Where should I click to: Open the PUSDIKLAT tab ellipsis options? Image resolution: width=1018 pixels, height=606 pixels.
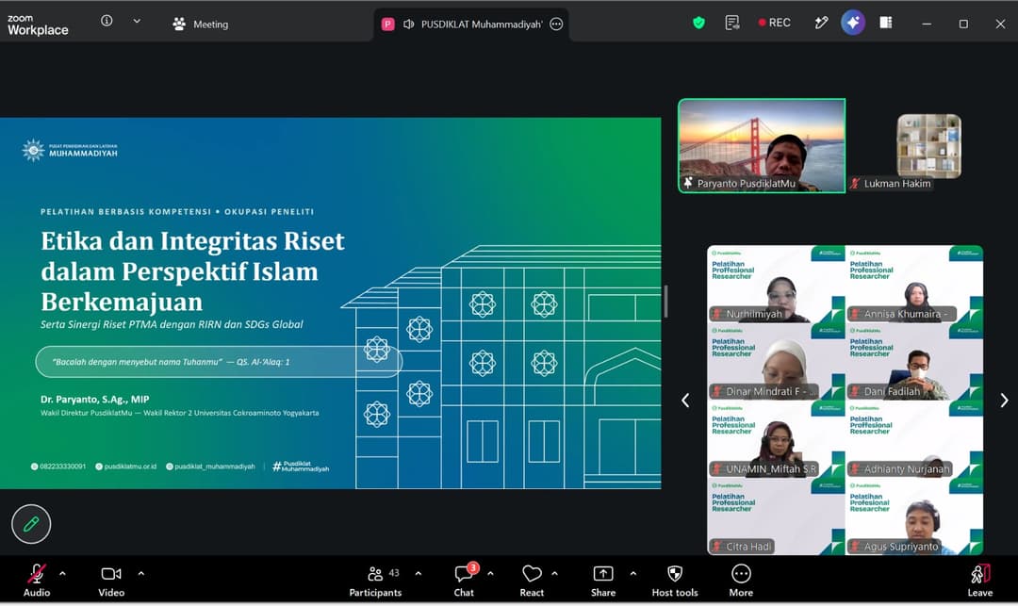[556, 24]
